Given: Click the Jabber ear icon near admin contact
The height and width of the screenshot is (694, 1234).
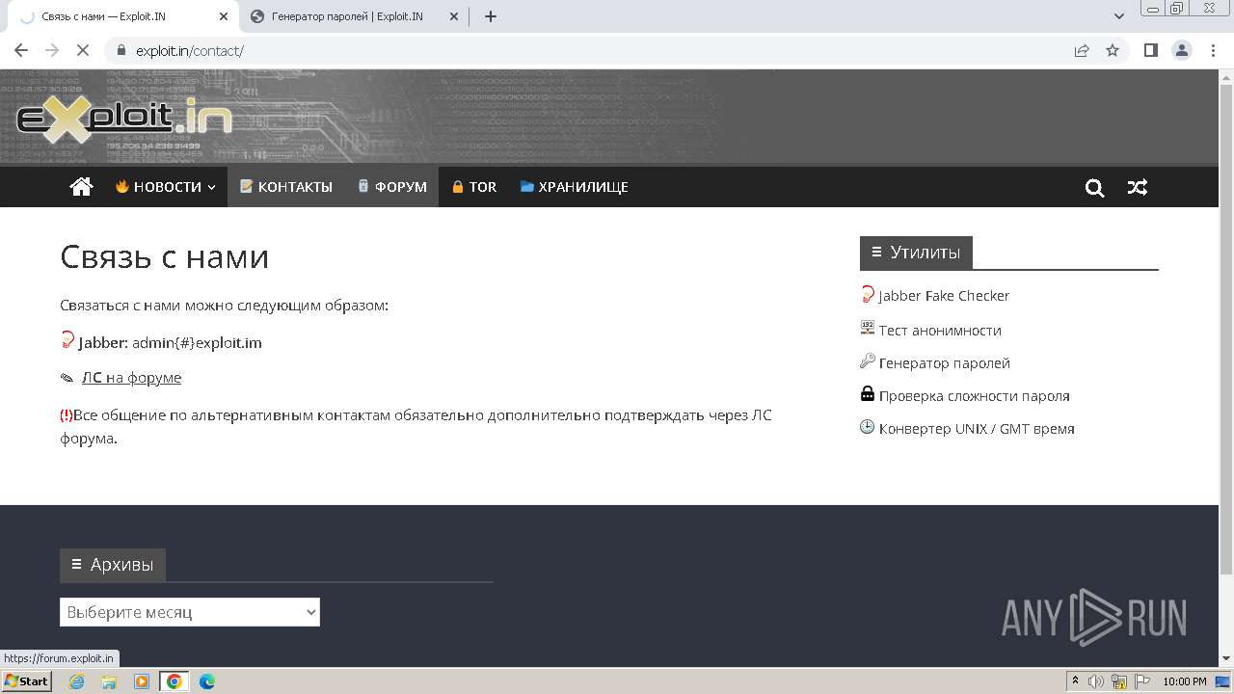Looking at the screenshot, I should 67,340.
